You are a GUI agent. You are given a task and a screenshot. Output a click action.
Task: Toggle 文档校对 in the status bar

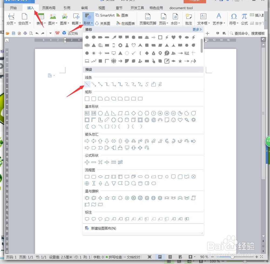pos(132,257)
